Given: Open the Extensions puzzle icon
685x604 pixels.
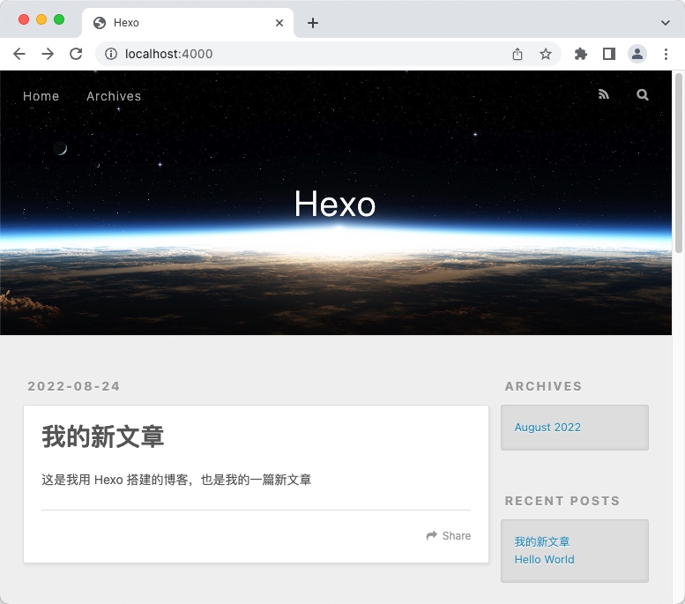Looking at the screenshot, I should pyautogui.click(x=580, y=54).
